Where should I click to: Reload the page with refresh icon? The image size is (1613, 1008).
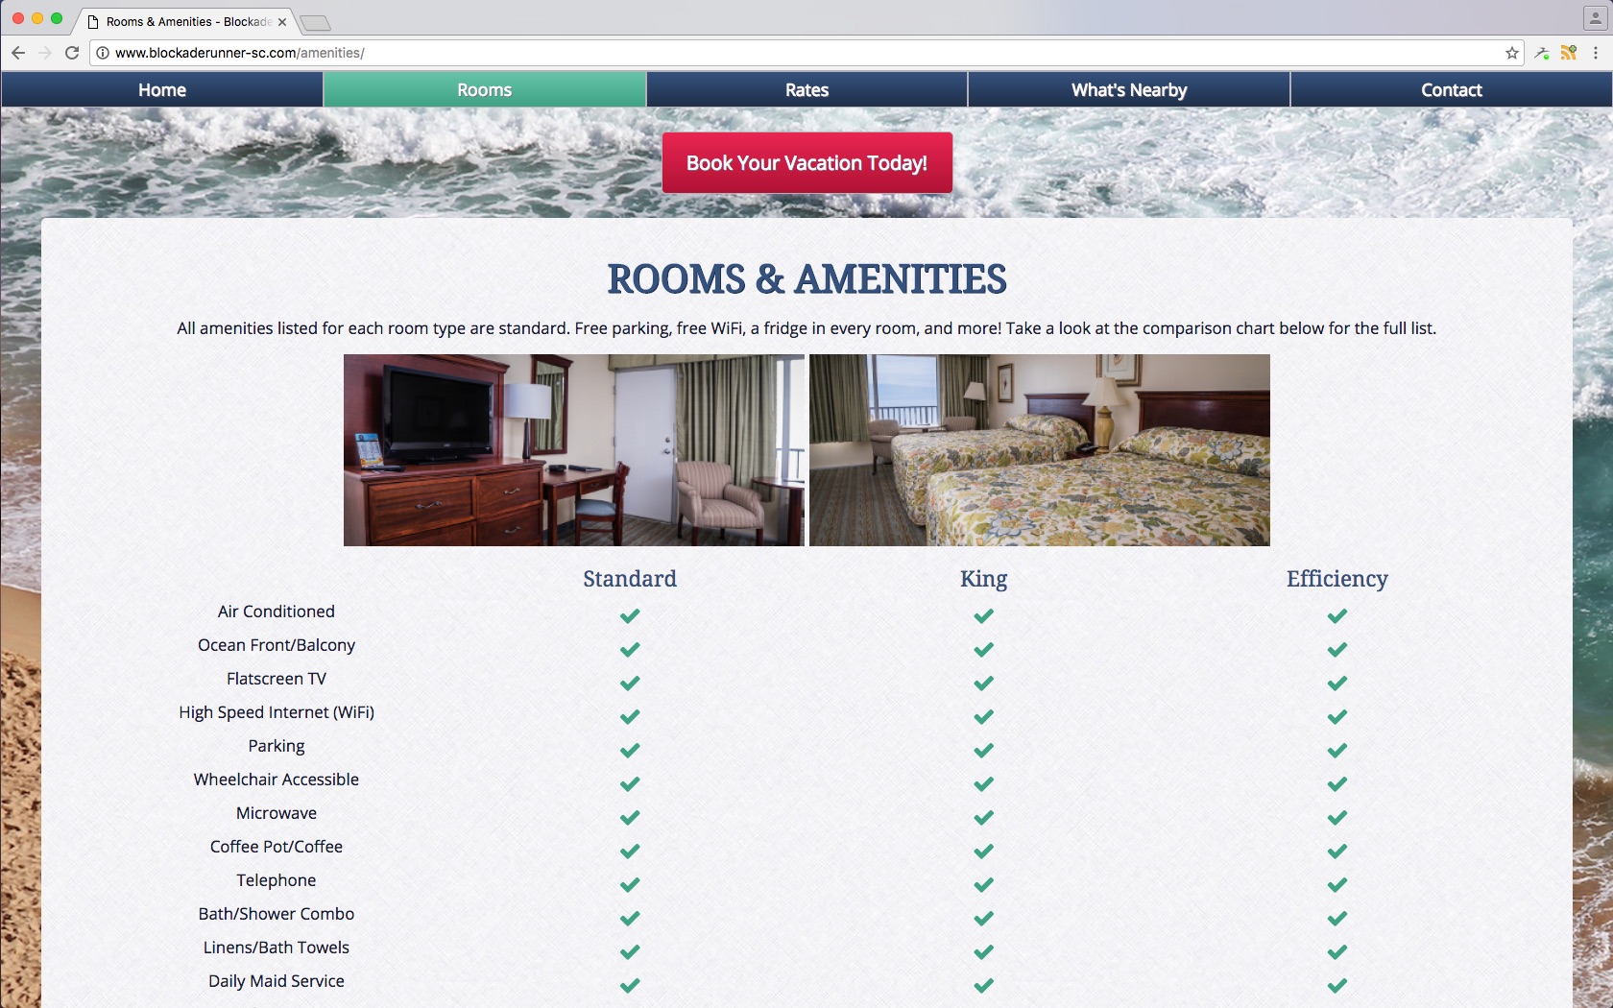coord(72,53)
